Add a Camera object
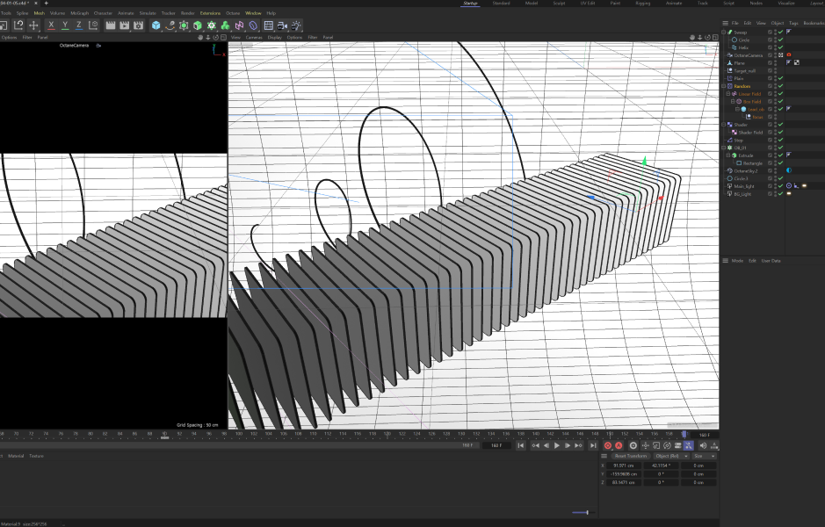825x527 pixels. click(283, 25)
